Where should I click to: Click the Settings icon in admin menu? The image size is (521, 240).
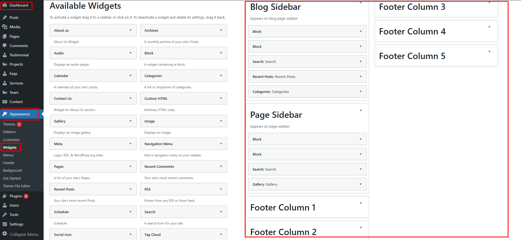pyautogui.click(x=5, y=224)
